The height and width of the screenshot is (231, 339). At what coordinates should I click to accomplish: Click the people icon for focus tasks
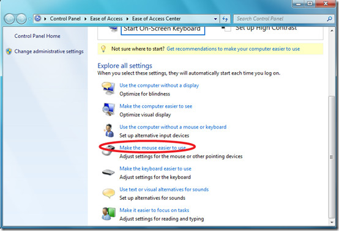108,214
